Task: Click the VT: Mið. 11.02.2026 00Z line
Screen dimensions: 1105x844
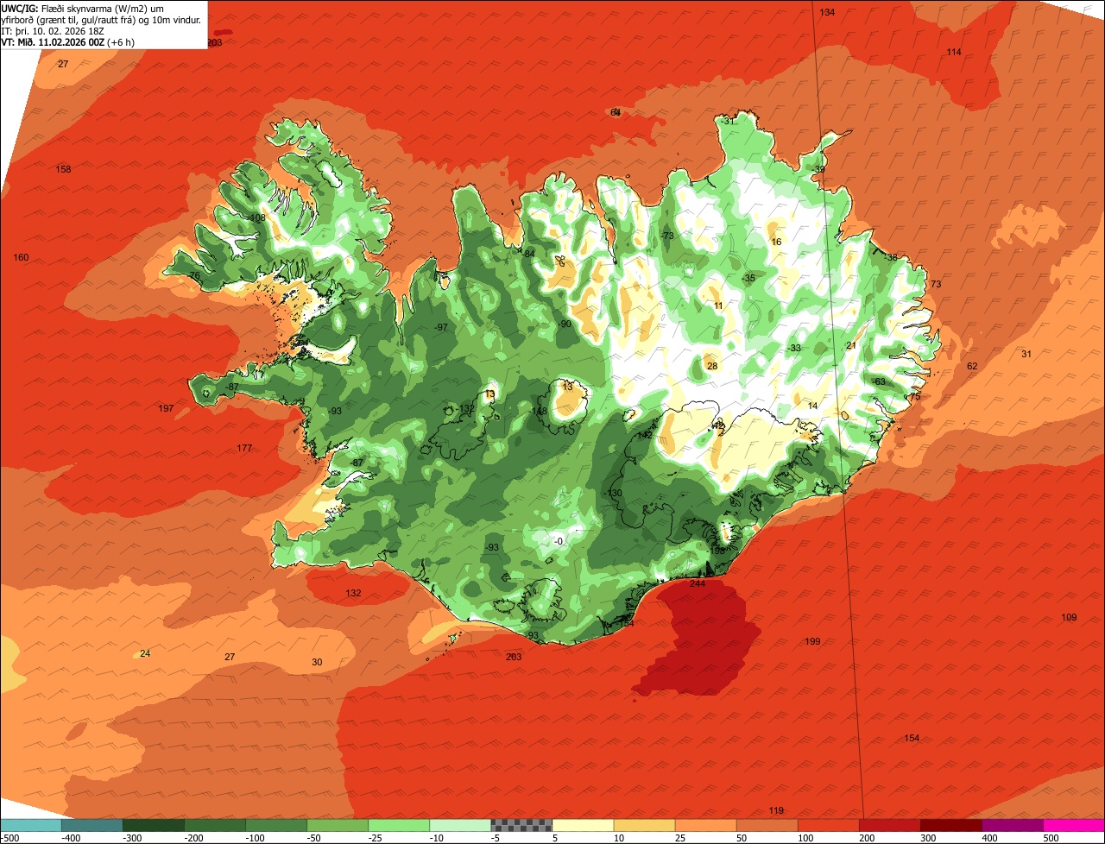Action: pyautogui.click(x=68, y=42)
